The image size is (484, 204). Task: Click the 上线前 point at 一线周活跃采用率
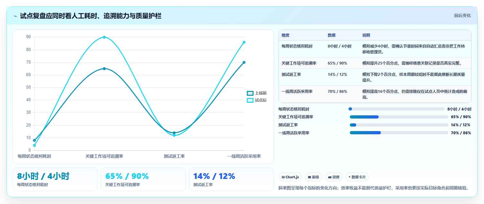point(244,62)
